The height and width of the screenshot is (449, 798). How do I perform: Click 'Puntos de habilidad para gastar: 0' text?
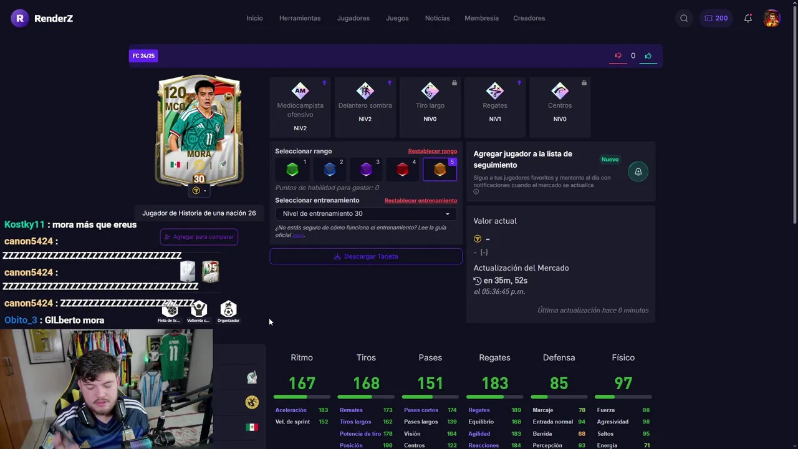[327, 188]
